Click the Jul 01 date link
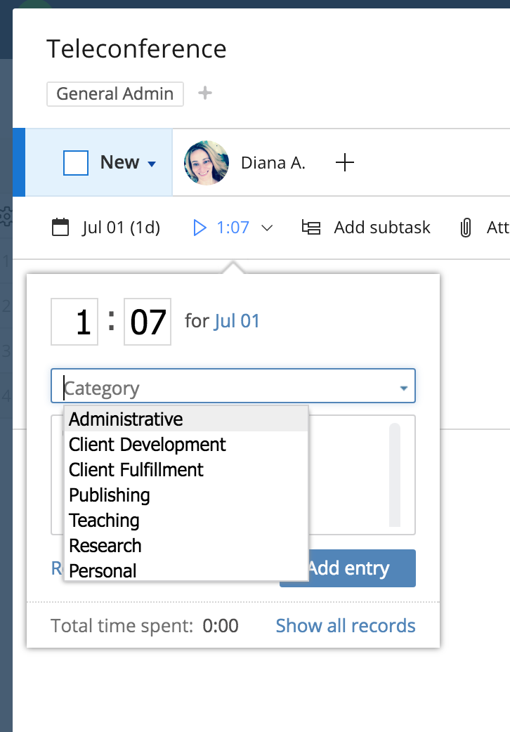The image size is (510, 732). 236,322
